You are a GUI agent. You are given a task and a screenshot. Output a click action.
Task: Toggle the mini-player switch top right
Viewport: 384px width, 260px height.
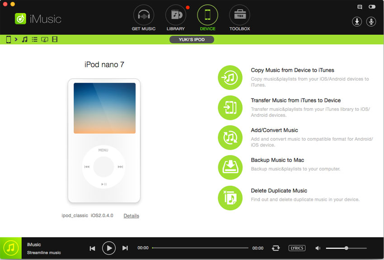point(372,7)
